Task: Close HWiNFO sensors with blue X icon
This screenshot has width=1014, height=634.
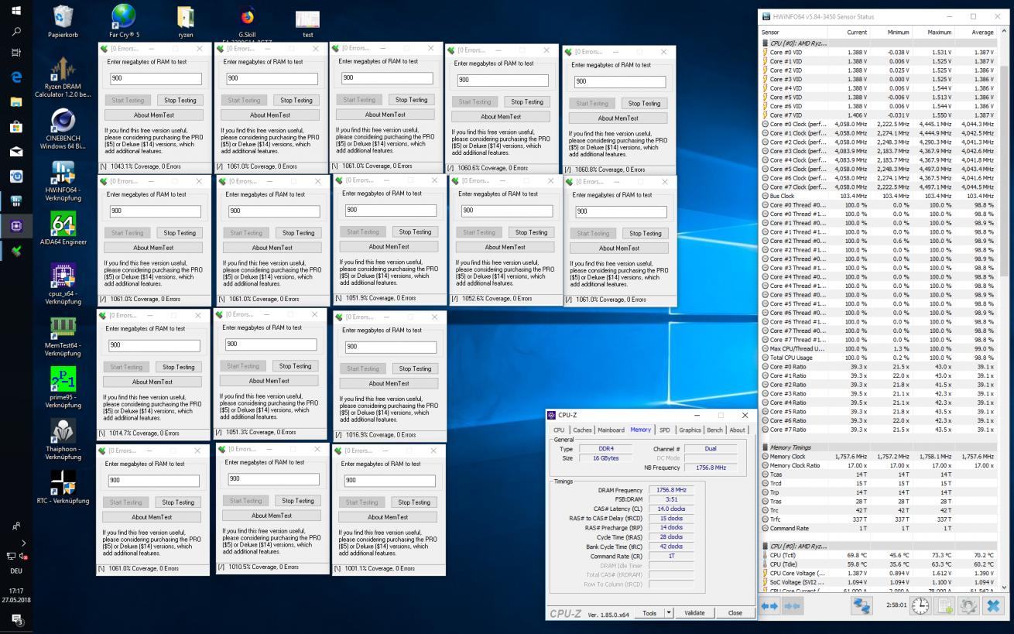Action: 994,606
